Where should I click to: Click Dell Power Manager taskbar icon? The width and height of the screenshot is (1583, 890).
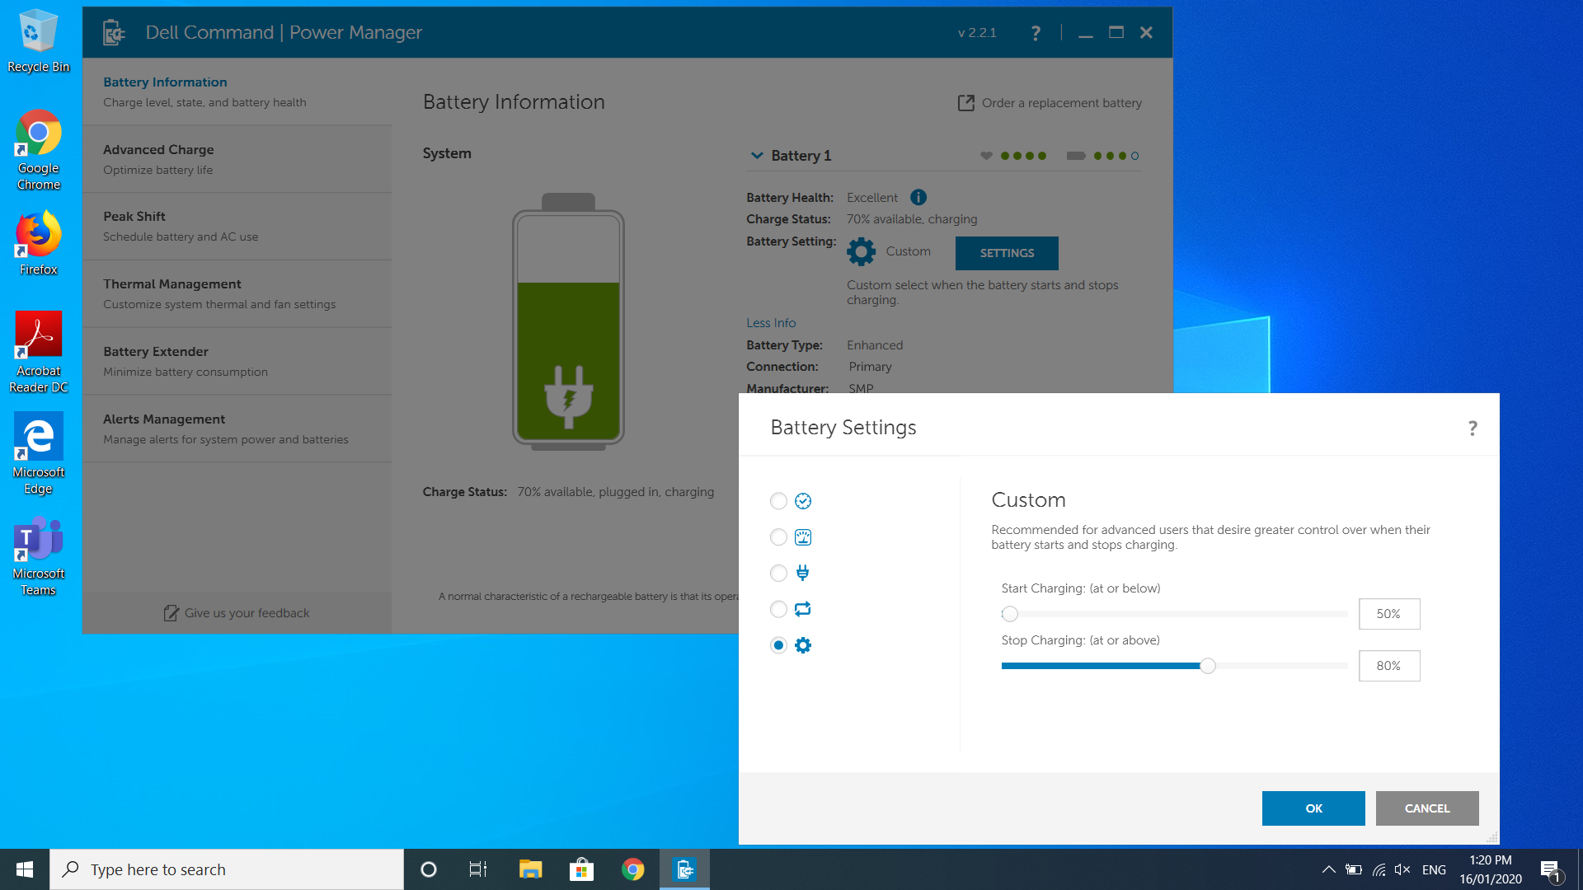click(684, 869)
